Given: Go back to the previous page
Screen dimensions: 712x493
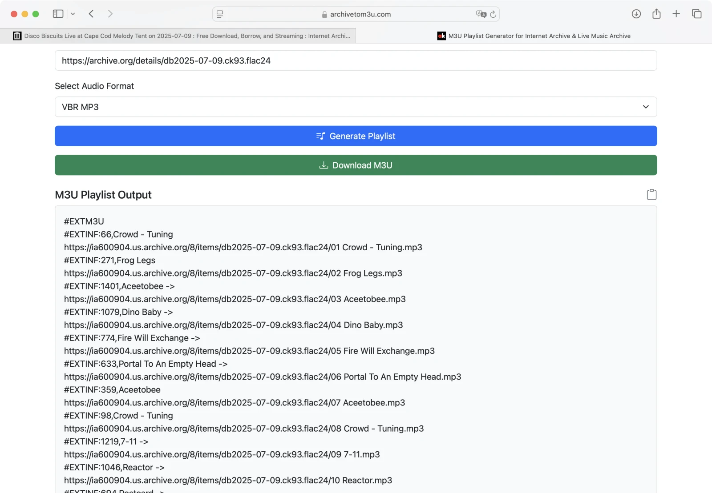Looking at the screenshot, I should tap(91, 14).
